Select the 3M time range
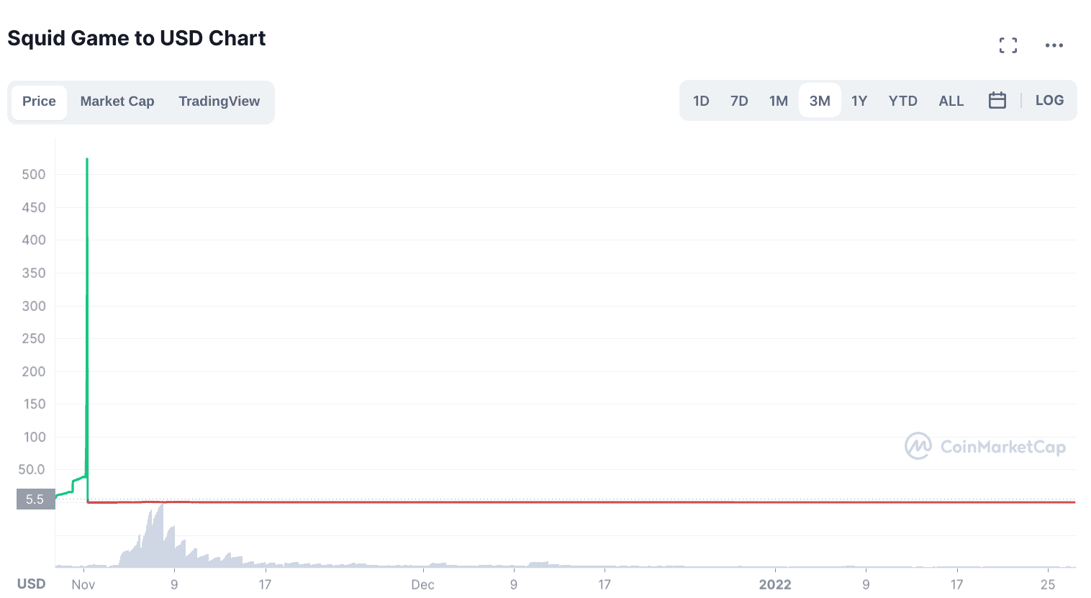1091x598 pixels. [x=820, y=101]
